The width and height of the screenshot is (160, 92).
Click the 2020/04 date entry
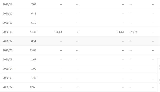pyautogui.click(x=8, y=69)
